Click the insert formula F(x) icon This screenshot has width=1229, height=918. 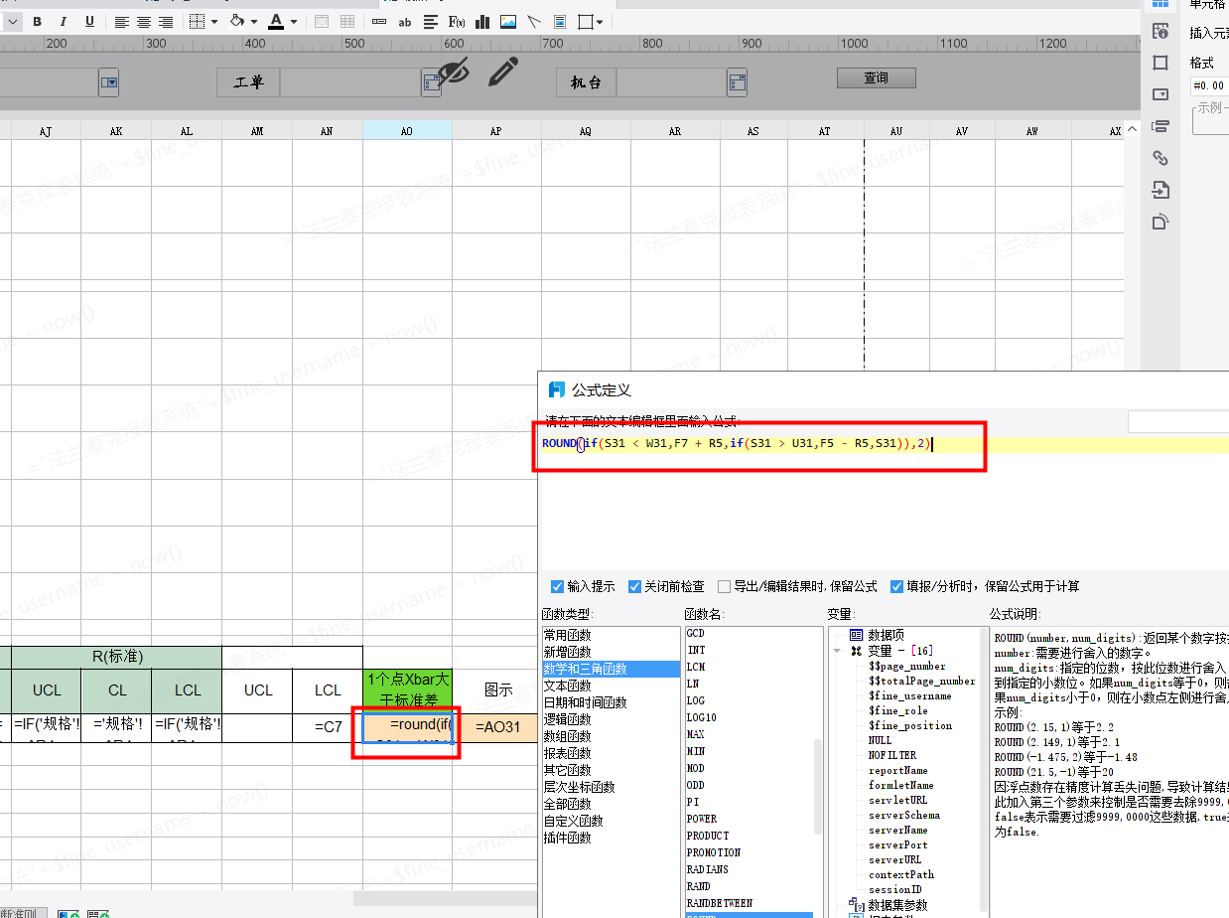[458, 21]
